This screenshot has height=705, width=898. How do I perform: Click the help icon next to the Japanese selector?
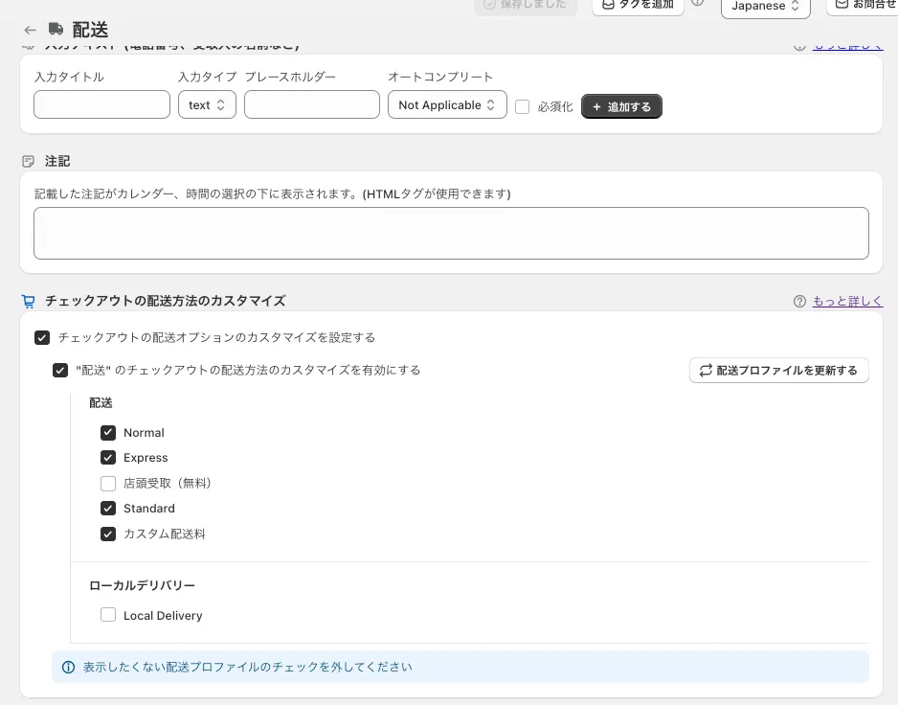point(698,3)
